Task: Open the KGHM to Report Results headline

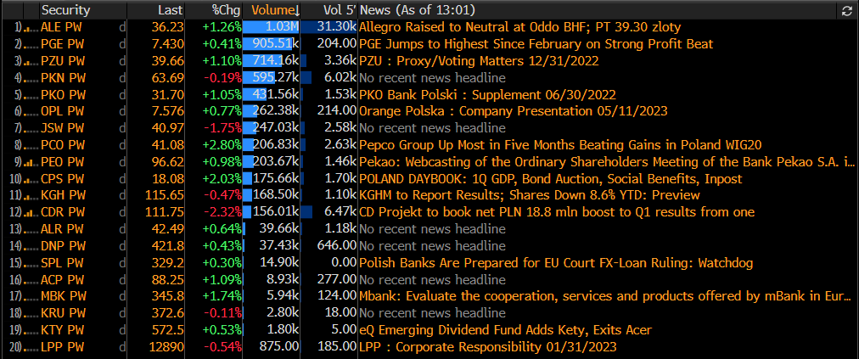Action: point(529,196)
